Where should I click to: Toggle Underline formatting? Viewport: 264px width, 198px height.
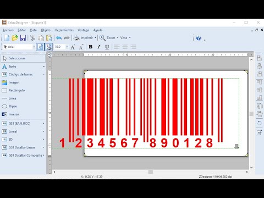coord(107,47)
